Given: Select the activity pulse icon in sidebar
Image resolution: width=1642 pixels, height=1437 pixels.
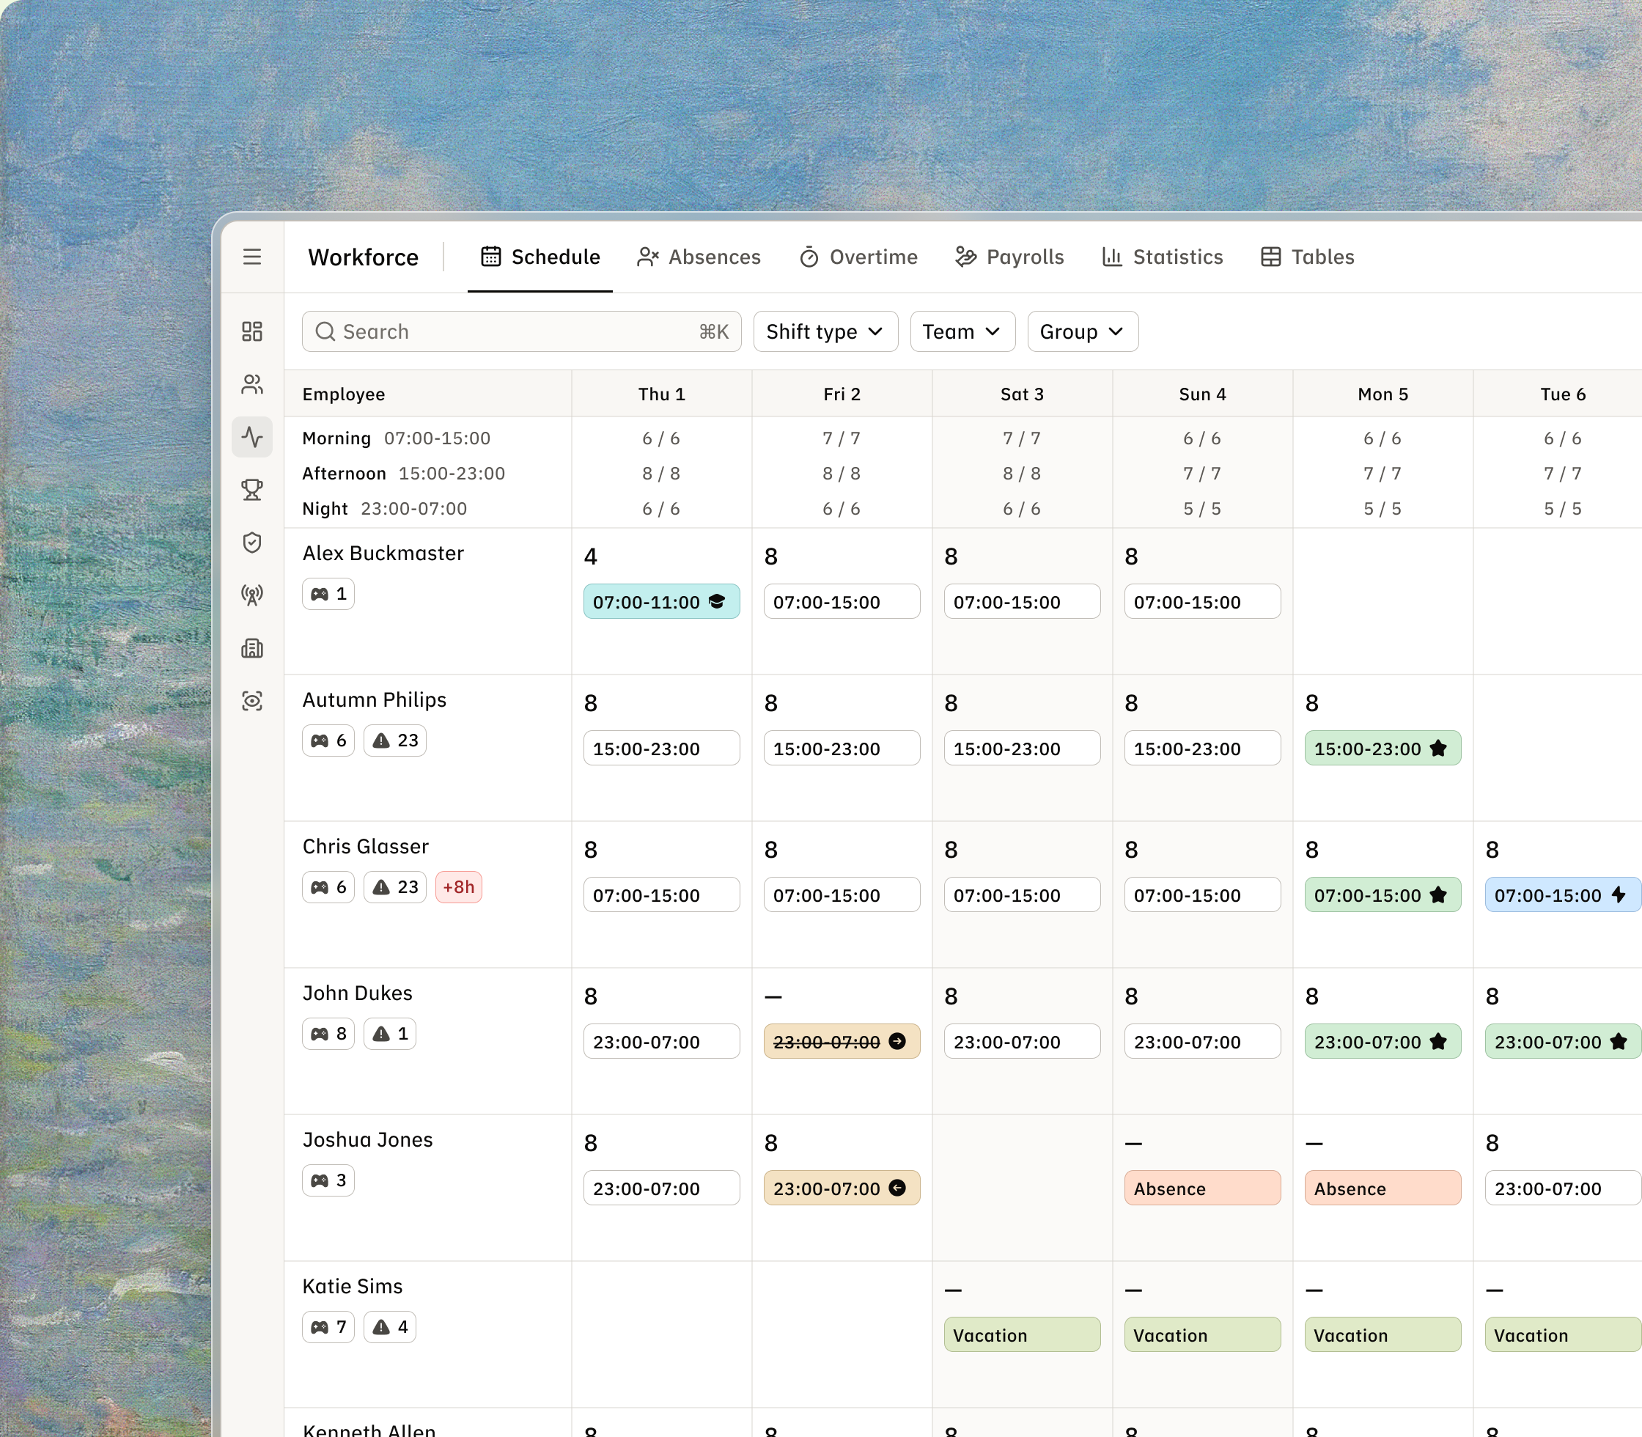Looking at the screenshot, I should (x=251, y=437).
